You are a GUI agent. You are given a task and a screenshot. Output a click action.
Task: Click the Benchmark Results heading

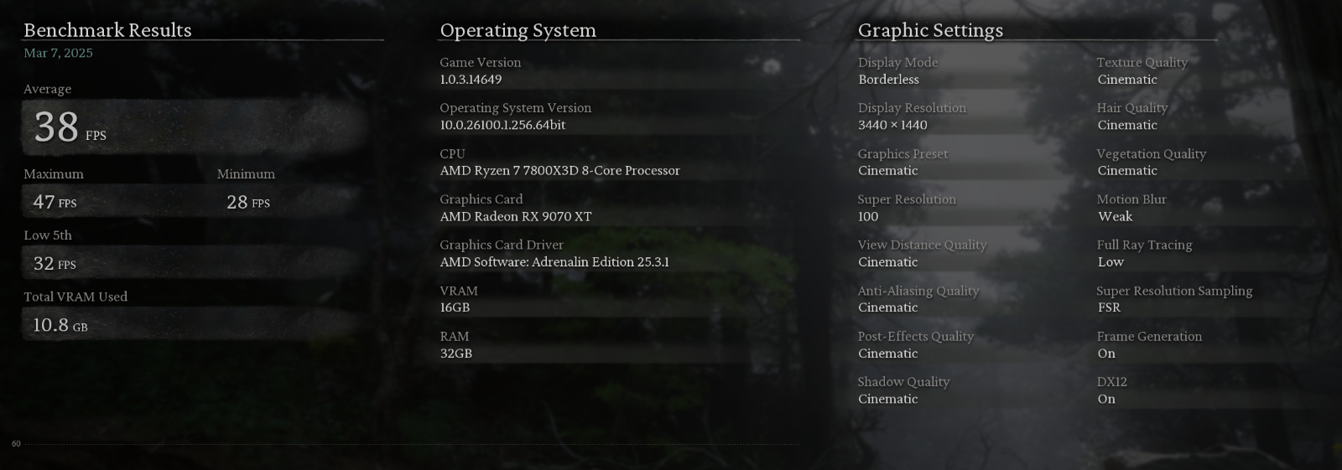107,30
